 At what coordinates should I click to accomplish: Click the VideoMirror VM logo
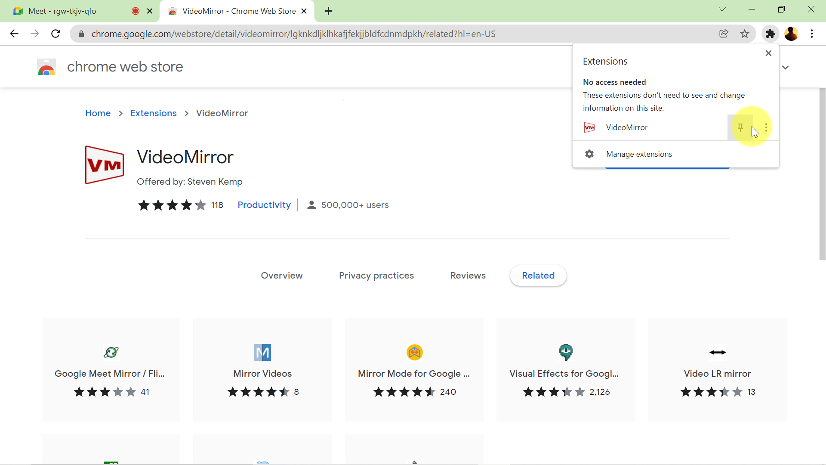105,165
